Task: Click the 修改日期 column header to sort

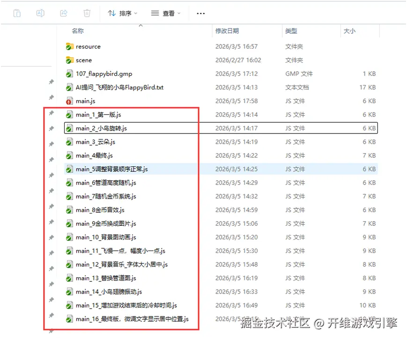Action: [x=227, y=31]
